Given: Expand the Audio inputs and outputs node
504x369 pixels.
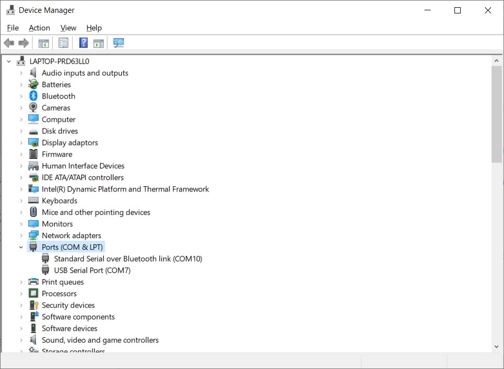Looking at the screenshot, I should coord(21,73).
